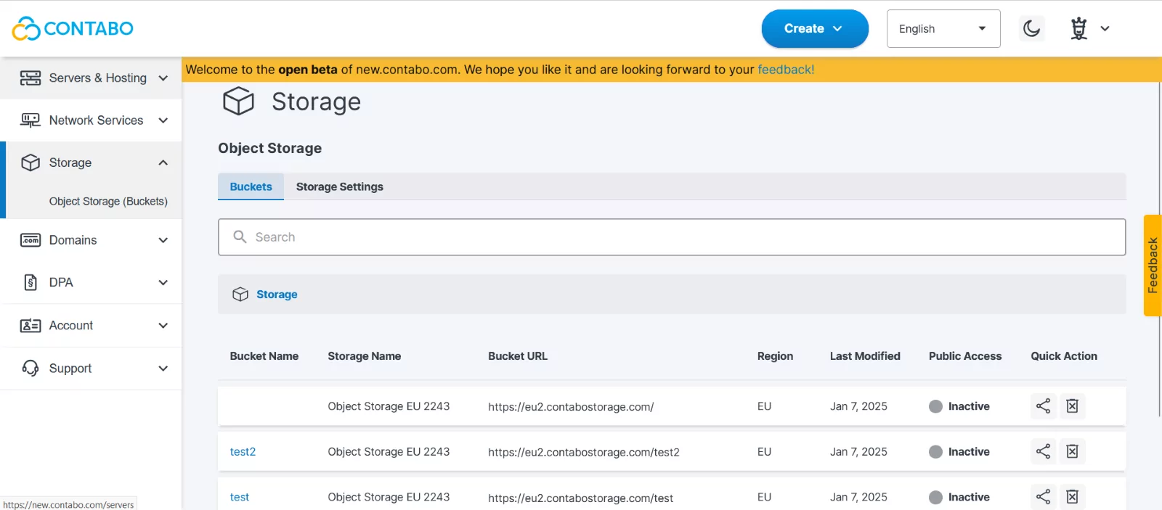1162x510 pixels.
Task: Click Inactive status of root bucket row
Action: tap(959, 406)
